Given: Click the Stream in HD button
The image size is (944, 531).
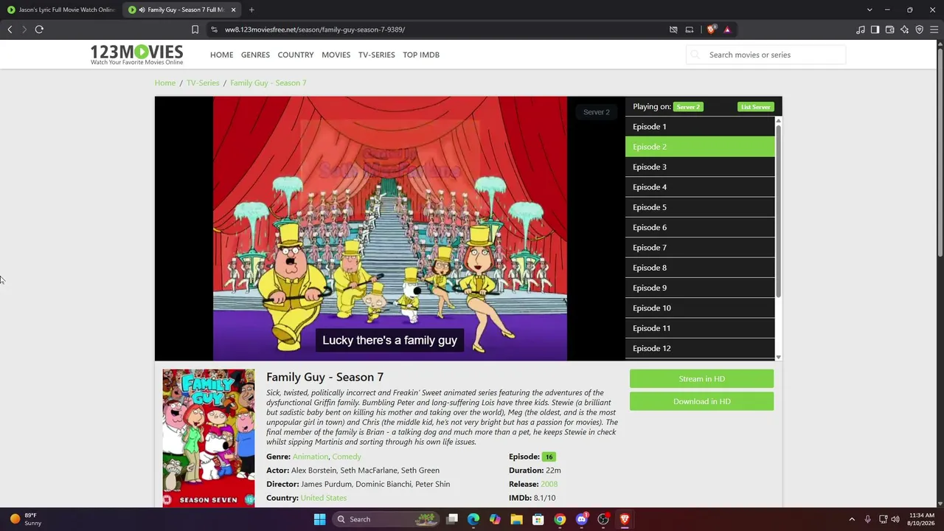Looking at the screenshot, I should click(x=701, y=379).
